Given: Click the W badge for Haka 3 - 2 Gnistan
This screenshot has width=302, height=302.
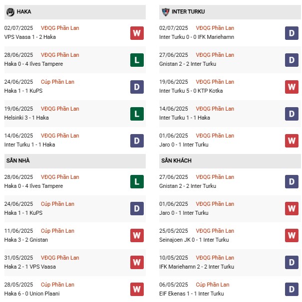Looking at the screenshot, I should pos(137,236).
